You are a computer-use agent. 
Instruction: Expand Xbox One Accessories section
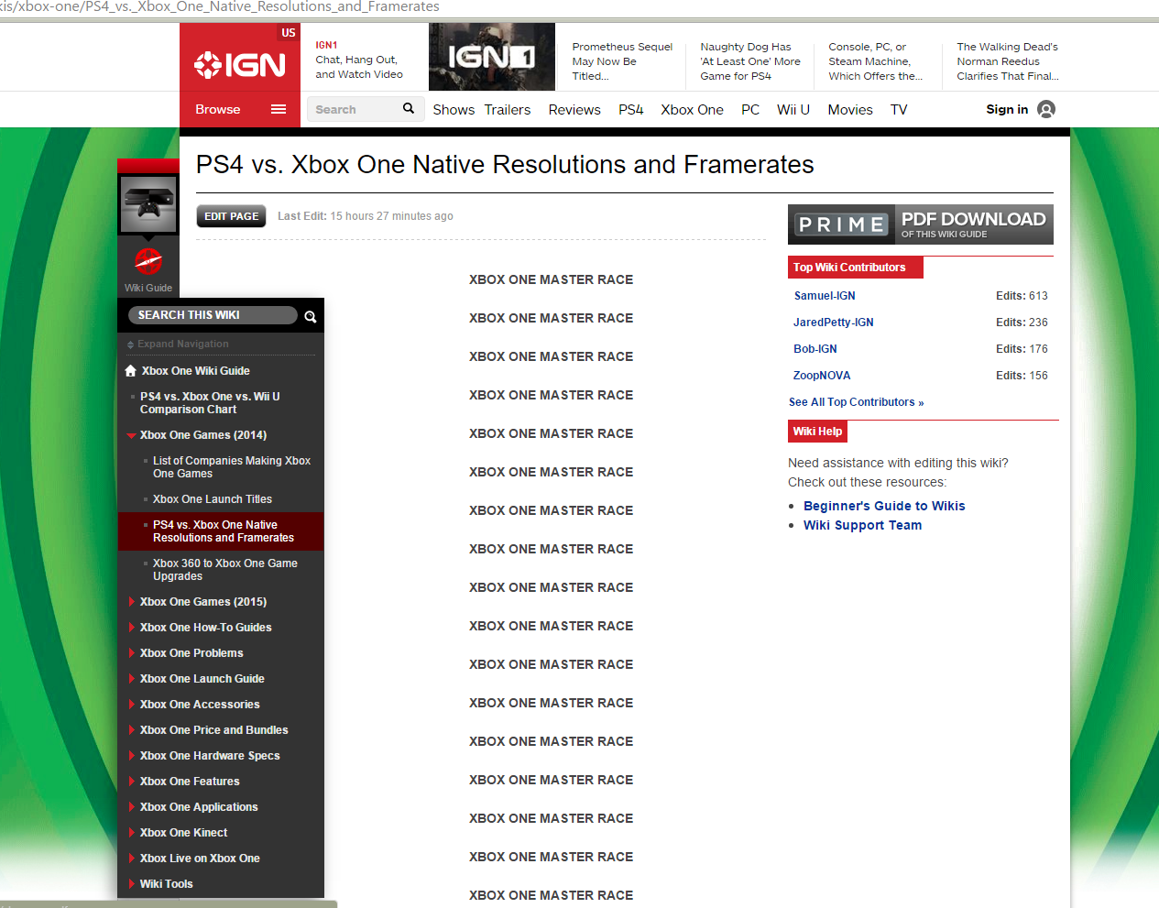[132, 705]
